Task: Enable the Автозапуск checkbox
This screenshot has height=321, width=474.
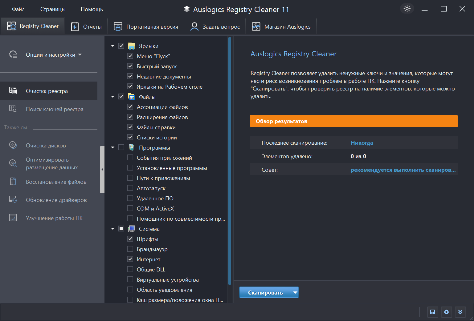Action: [x=130, y=188]
